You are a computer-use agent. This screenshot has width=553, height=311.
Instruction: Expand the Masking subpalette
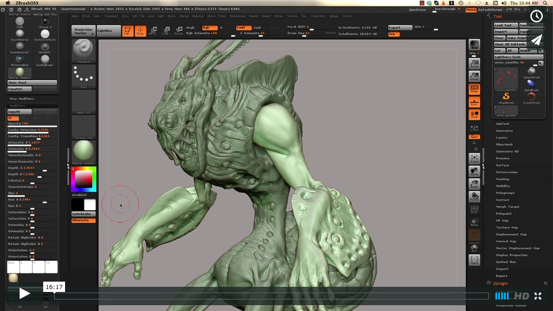click(502, 179)
